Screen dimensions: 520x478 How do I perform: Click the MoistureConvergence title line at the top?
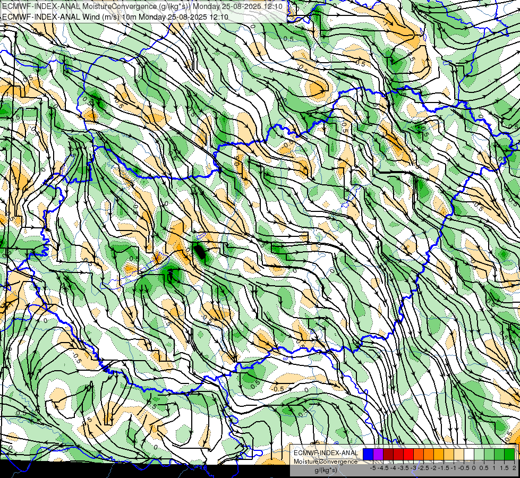[142, 6]
